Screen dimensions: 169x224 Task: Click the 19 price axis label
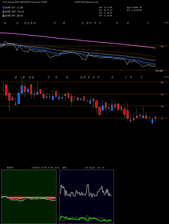pyautogui.click(x=162, y=94)
